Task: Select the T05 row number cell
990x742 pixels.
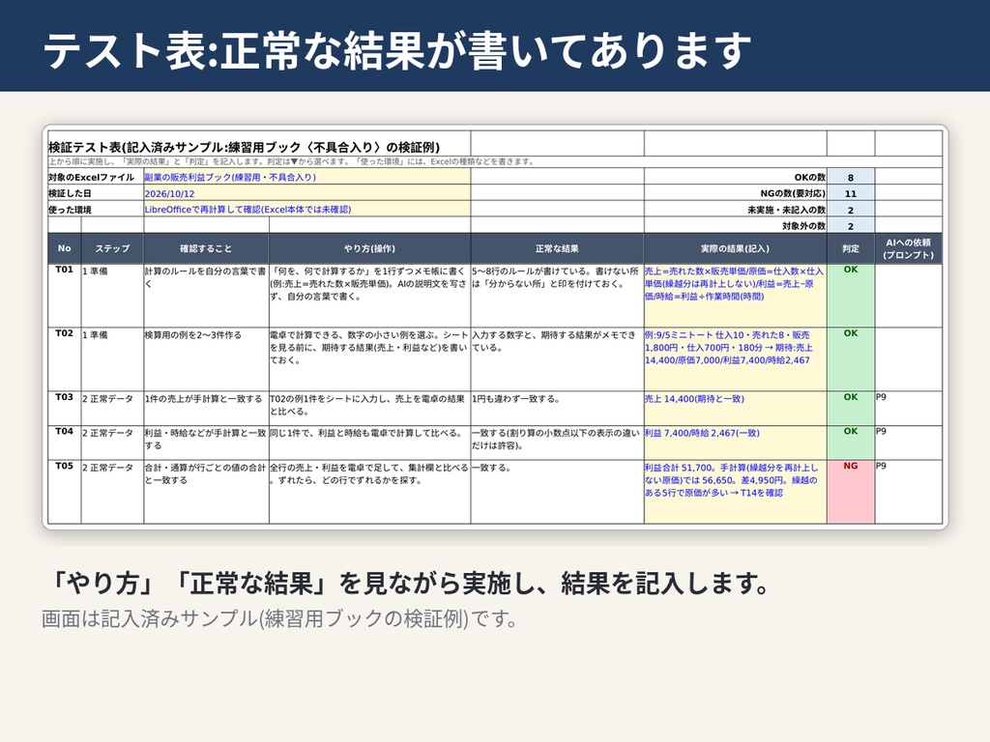Action: point(65,492)
